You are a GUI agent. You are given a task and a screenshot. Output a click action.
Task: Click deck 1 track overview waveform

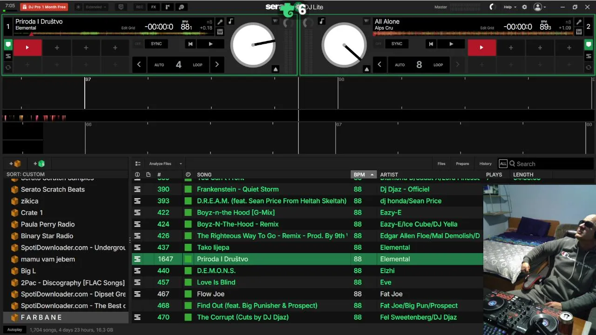click(114, 33)
